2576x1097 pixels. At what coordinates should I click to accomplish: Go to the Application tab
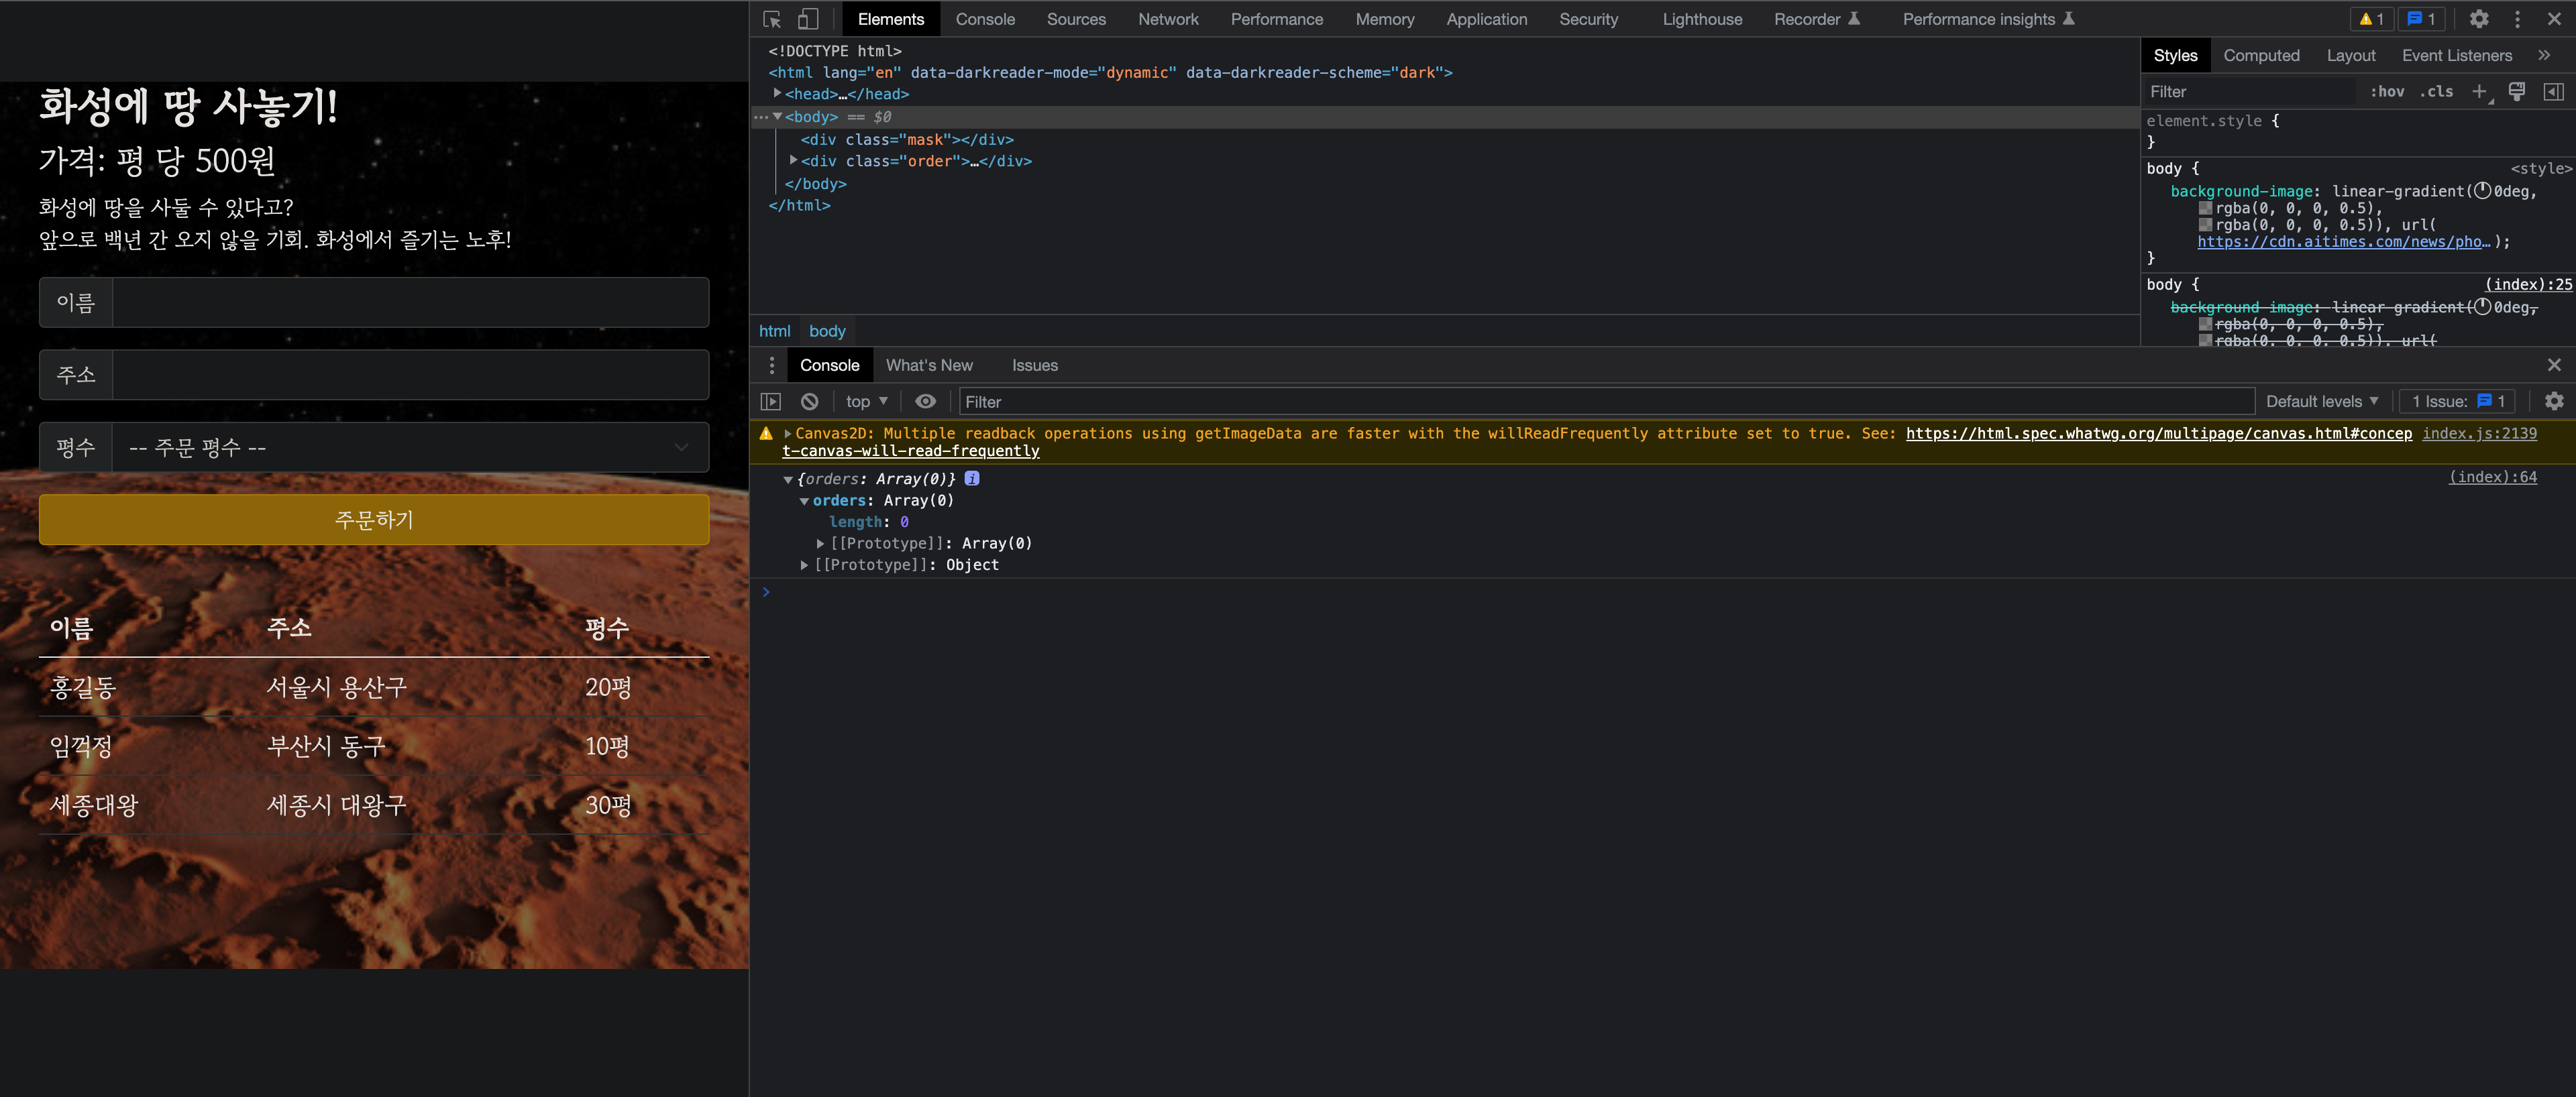[x=1487, y=19]
